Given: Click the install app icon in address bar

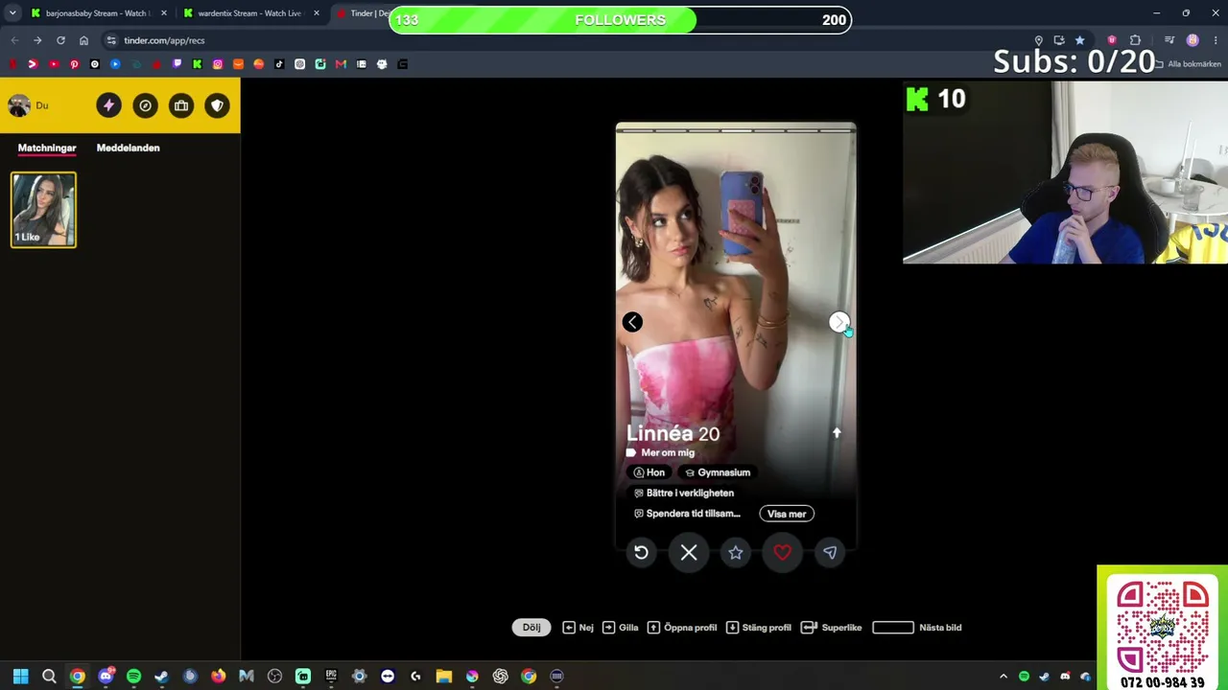Looking at the screenshot, I should tap(1059, 40).
